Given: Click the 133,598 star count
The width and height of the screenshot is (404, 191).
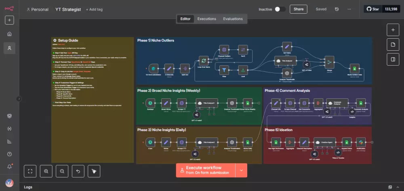Looking at the screenshot, I should tap(391, 9).
